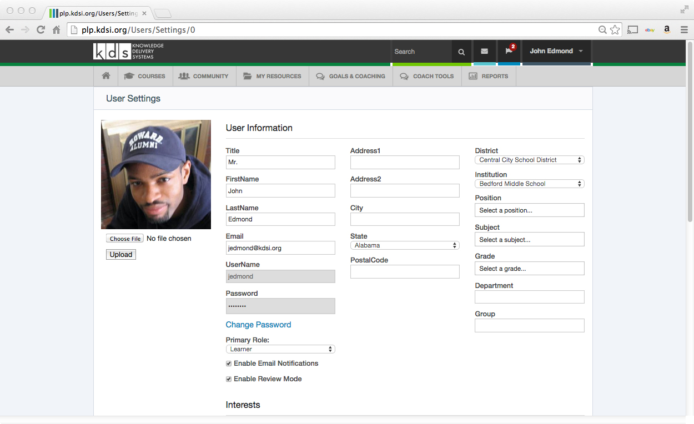The width and height of the screenshot is (694, 424).
Task: Click the page vertical scrollbar
Action: 690,131
